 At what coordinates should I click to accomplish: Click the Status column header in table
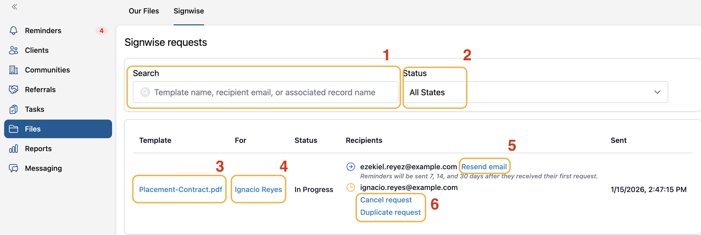point(306,140)
